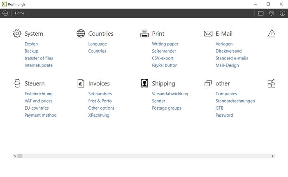Select the XRechnung link
The height and width of the screenshot is (177, 288).
point(99,115)
